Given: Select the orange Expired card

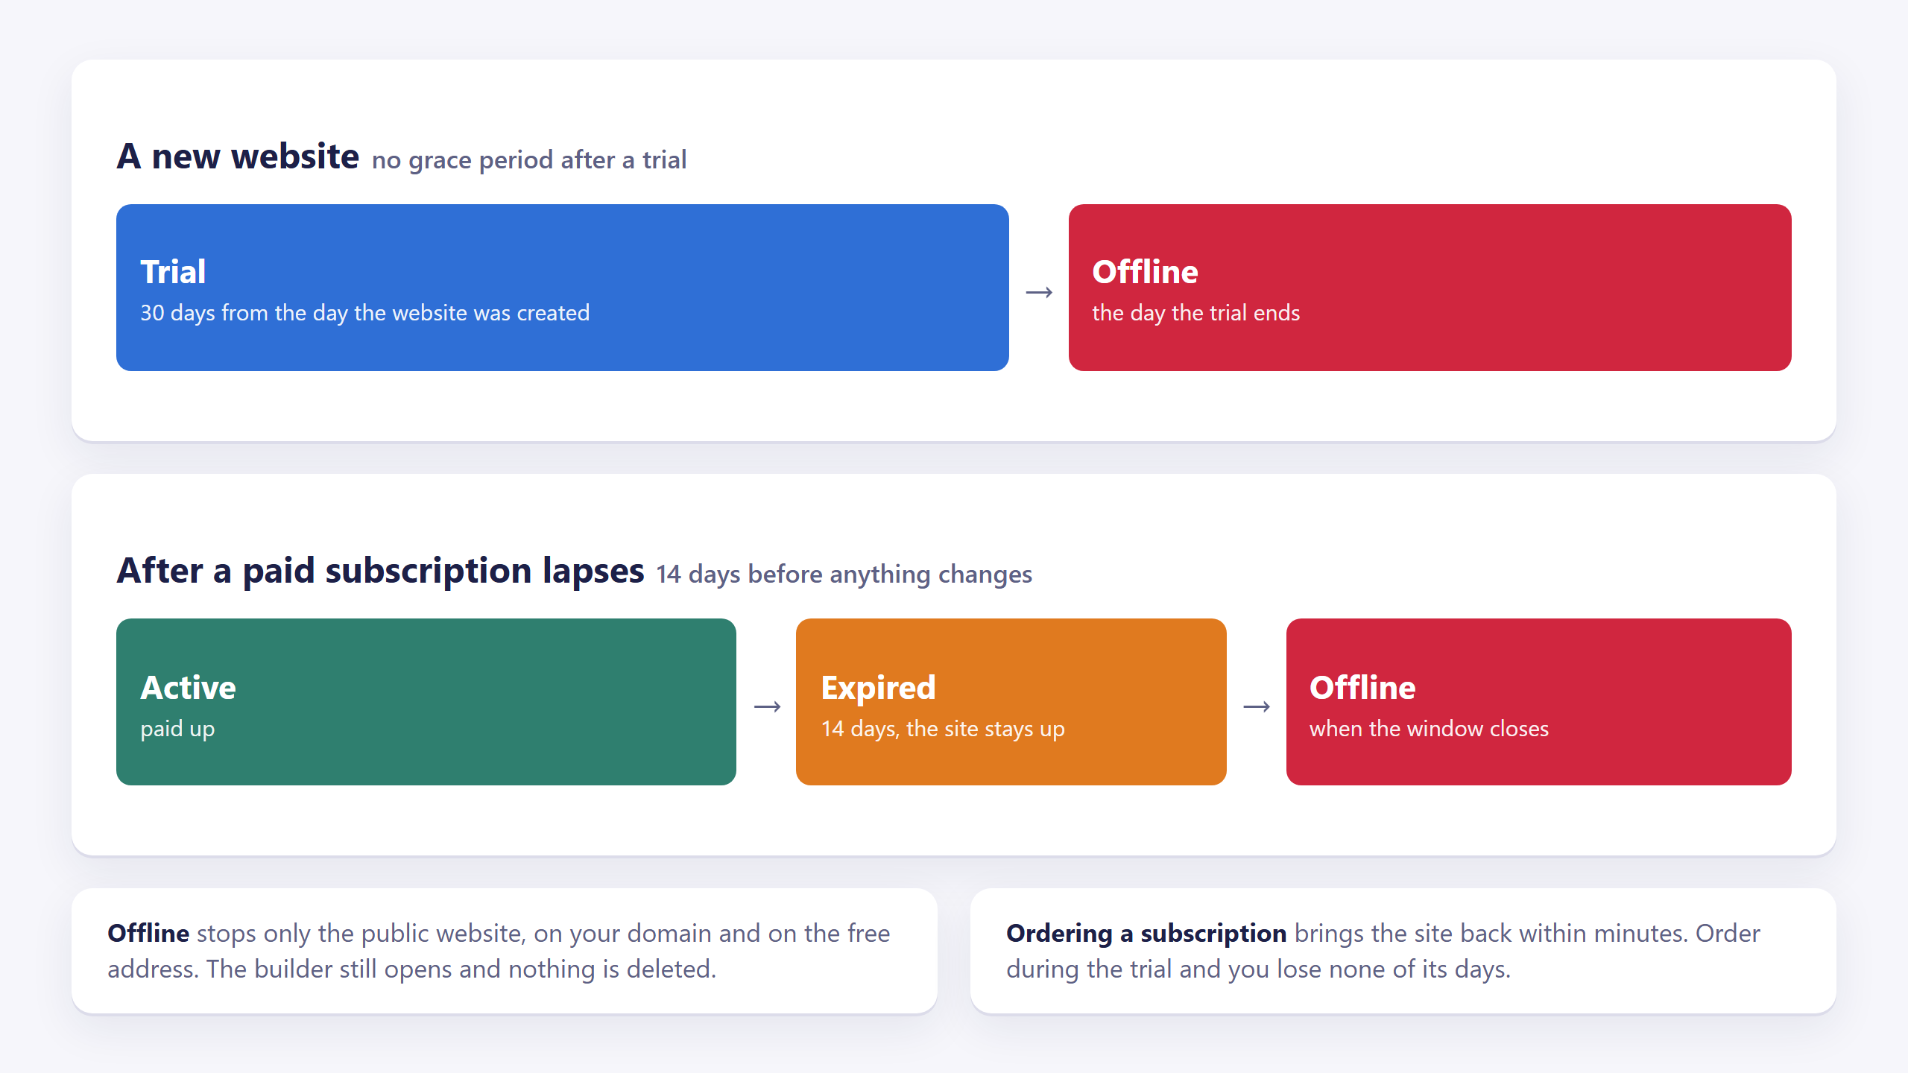Looking at the screenshot, I should point(1011,702).
